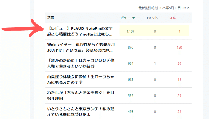
Task: Click the 876 view count
Action: (130, 47)
